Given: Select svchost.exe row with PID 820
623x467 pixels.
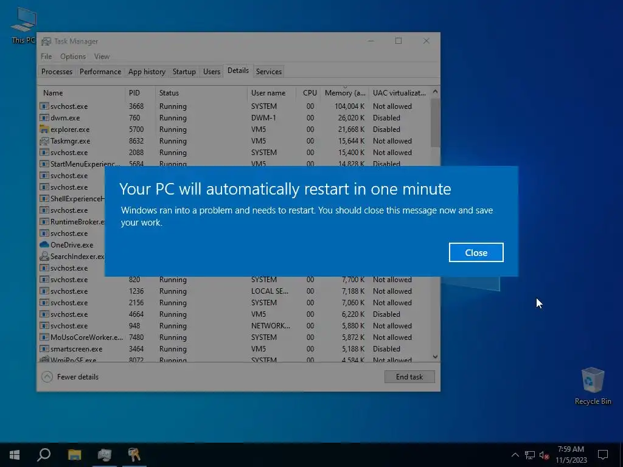Looking at the screenshot, I should [234, 280].
